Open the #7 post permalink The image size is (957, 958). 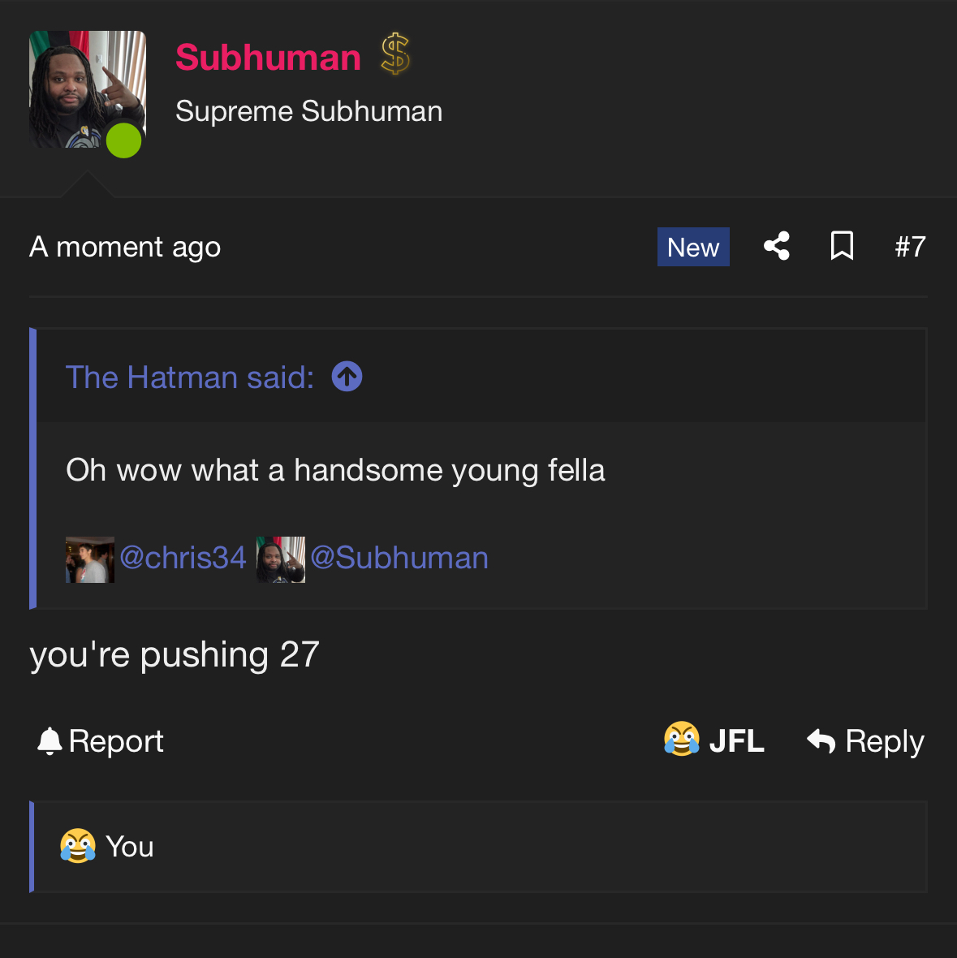(911, 247)
